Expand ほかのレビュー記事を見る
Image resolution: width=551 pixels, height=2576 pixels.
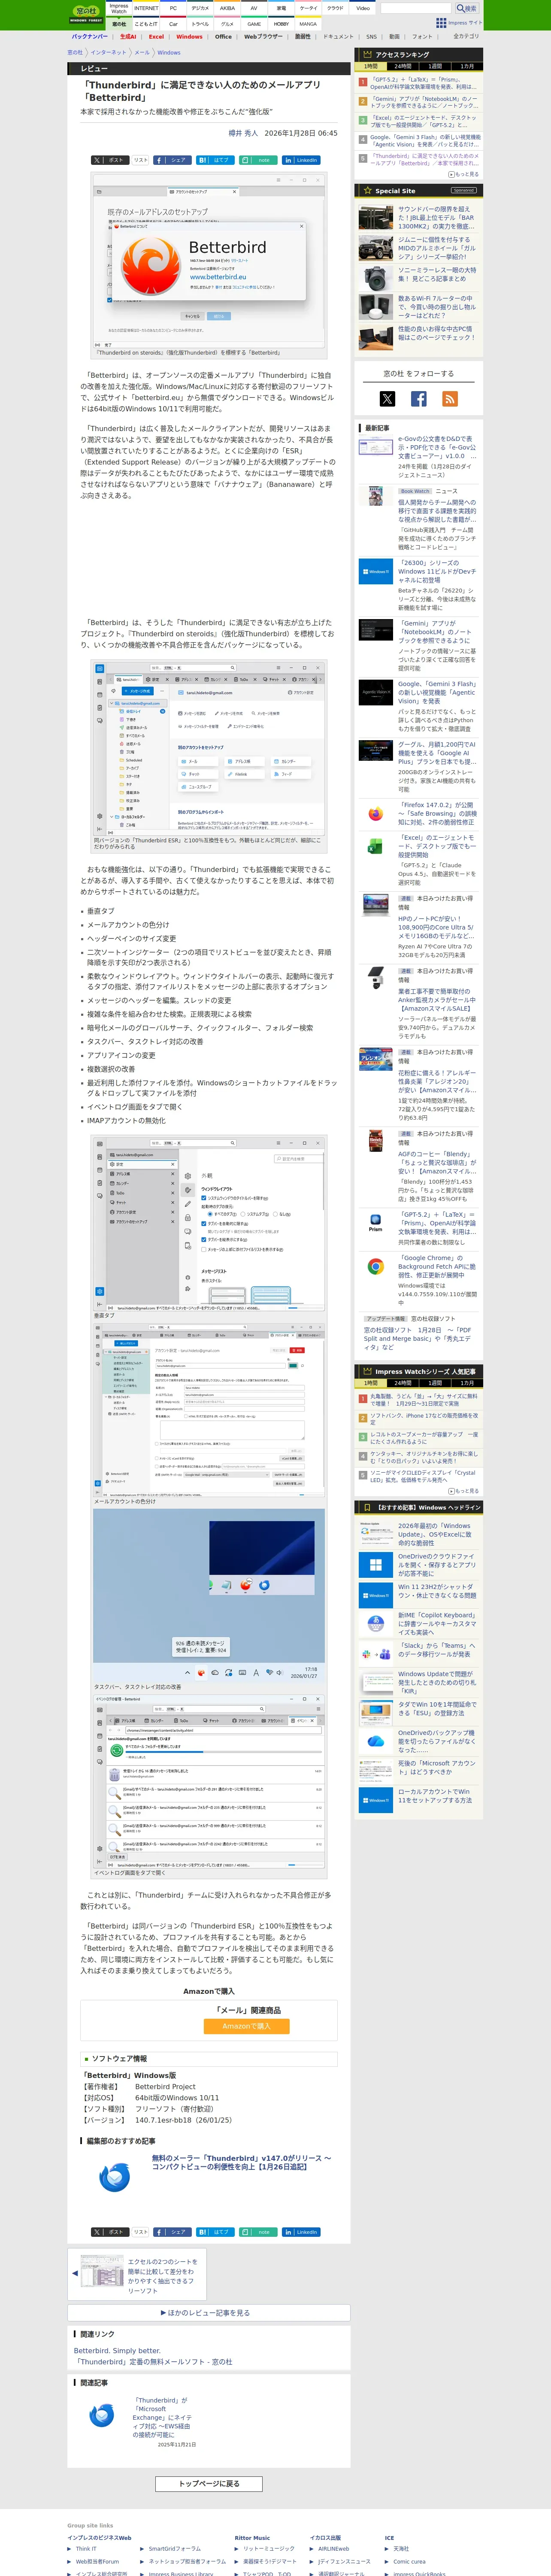(209, 2313)
